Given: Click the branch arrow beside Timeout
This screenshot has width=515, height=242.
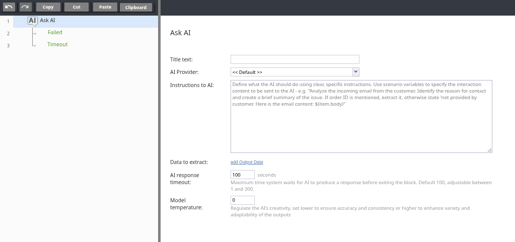Looking at the screenshot, I should (x=34, y=45).
